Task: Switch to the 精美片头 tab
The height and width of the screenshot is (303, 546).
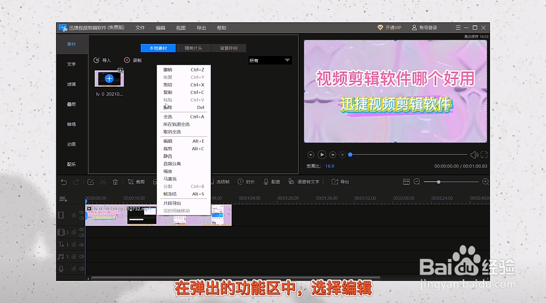Action: click(193, 48)
